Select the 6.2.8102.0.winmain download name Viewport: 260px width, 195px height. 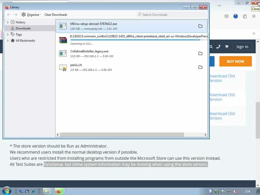point(139,36)
